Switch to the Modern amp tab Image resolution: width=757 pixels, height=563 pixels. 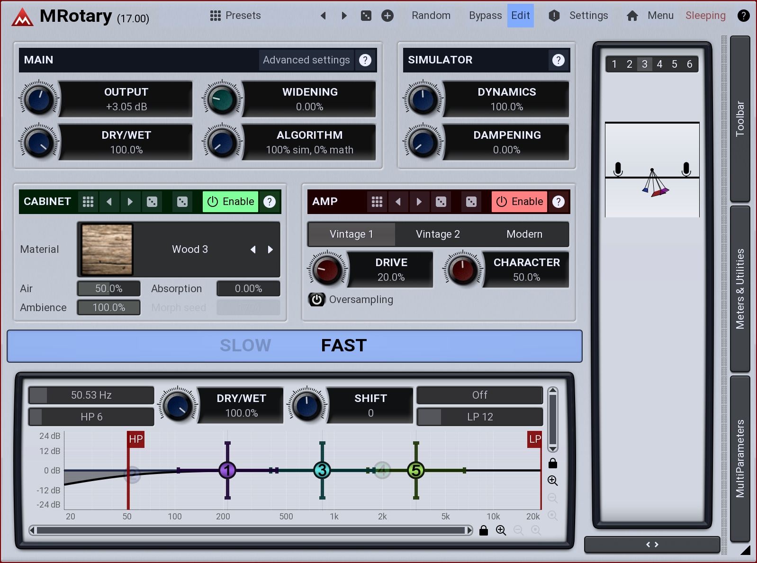point(524,234)
